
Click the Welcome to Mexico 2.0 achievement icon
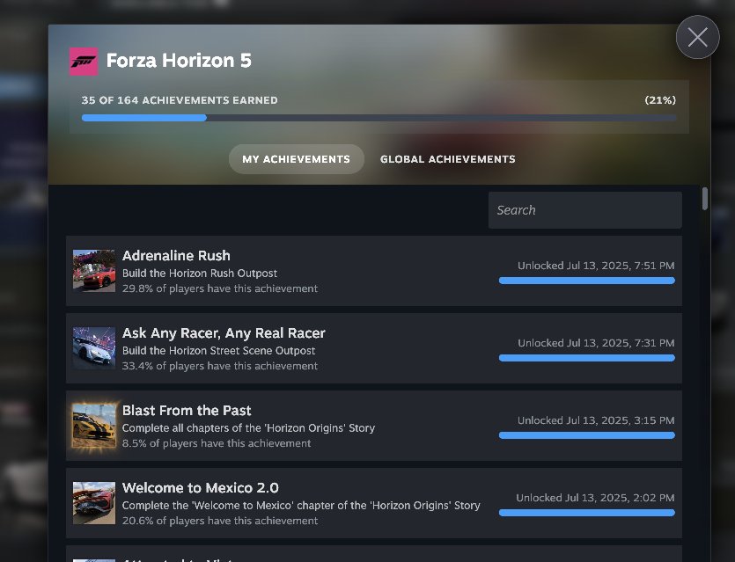[94, 502]
